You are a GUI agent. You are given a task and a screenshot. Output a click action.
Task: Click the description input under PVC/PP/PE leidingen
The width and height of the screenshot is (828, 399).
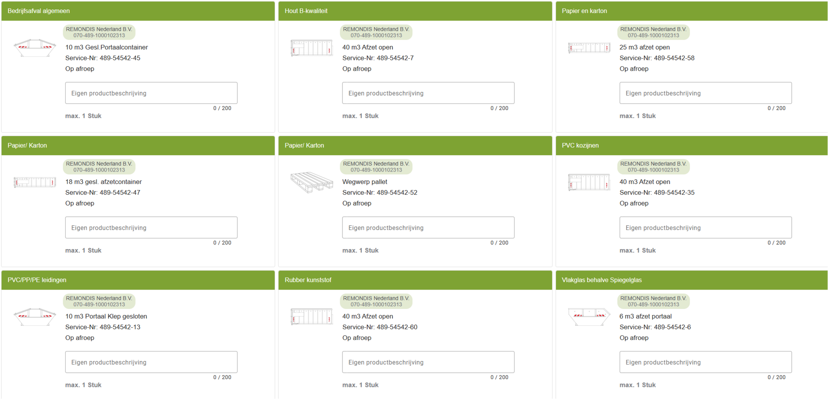click(x=151, y=362)
